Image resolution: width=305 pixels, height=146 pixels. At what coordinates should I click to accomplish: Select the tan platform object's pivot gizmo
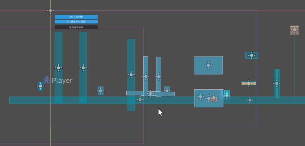(249, 83)
